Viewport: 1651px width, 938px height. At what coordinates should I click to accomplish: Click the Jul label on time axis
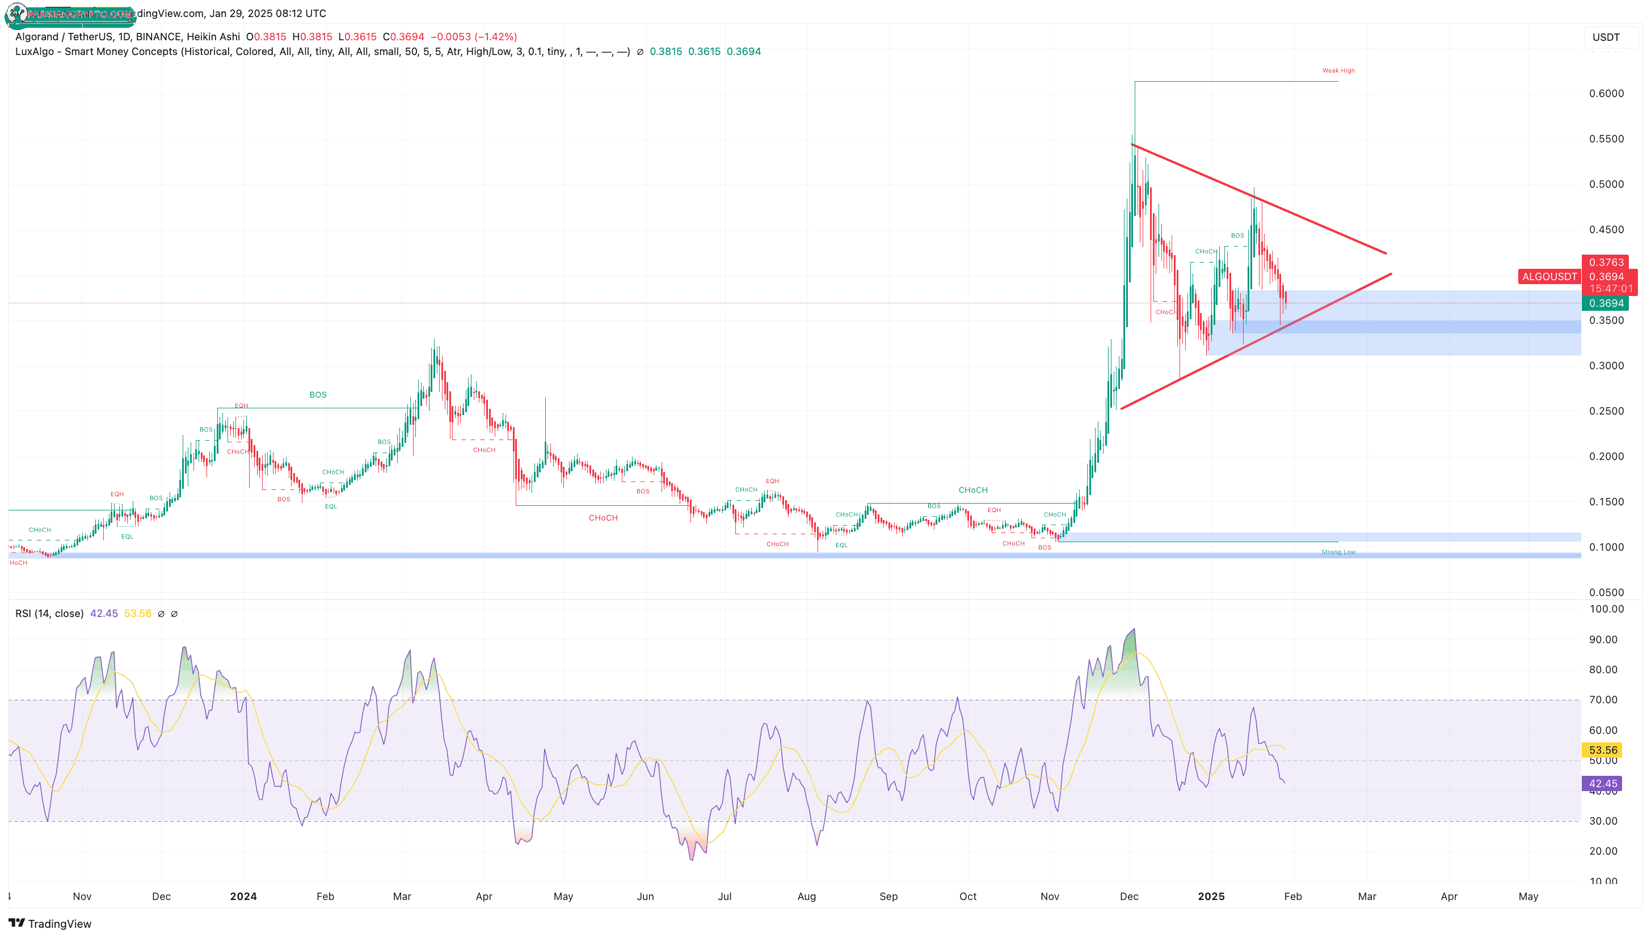point(725,896)
